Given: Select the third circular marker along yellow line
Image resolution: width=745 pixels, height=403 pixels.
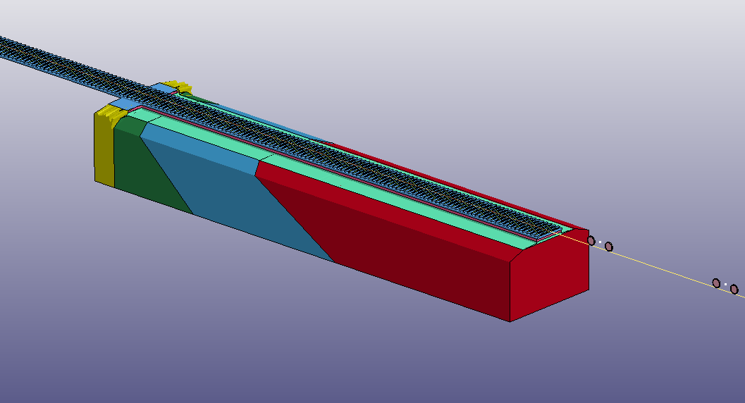Looking at the screenshot, I should click(x=716, y=283).
